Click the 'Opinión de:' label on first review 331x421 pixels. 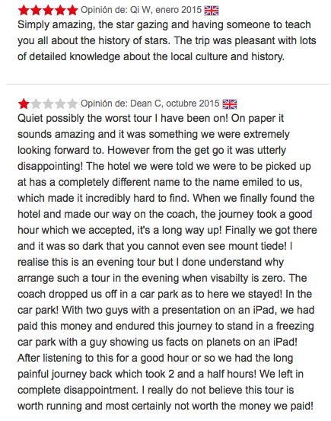(104, 10)
